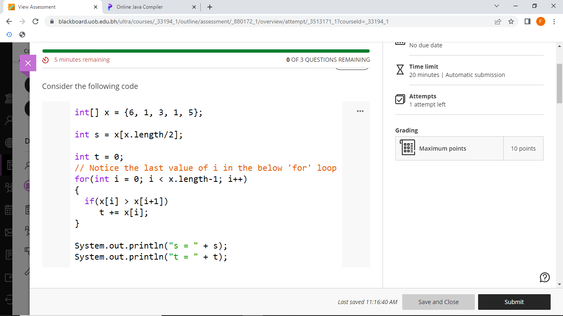Open the Chrome three-dot menu
This screenshot has height=316, width=563.
click(x=554, y=21)
